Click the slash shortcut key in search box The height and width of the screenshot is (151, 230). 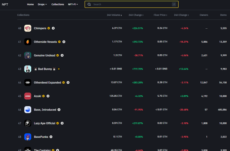pos(174,4)
